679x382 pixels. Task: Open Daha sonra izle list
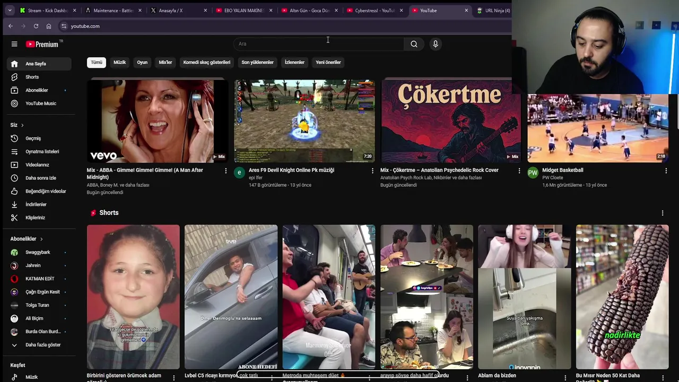(39, 178)
